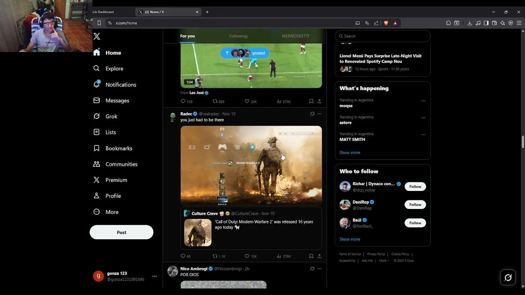Open the browser translate page icon
The width and height of the screenshot is (525, 295).
(x=367, y=23)
